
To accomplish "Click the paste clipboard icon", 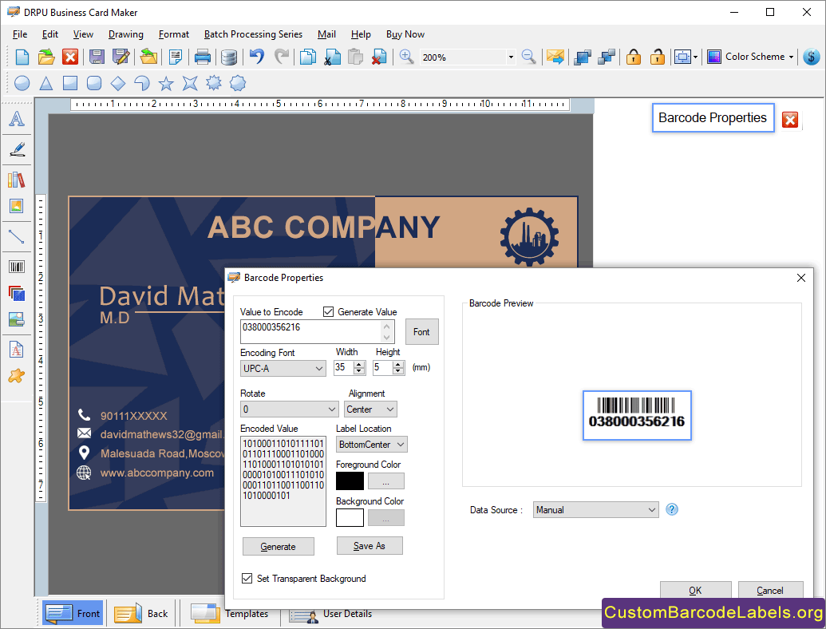I will (356, 57).
